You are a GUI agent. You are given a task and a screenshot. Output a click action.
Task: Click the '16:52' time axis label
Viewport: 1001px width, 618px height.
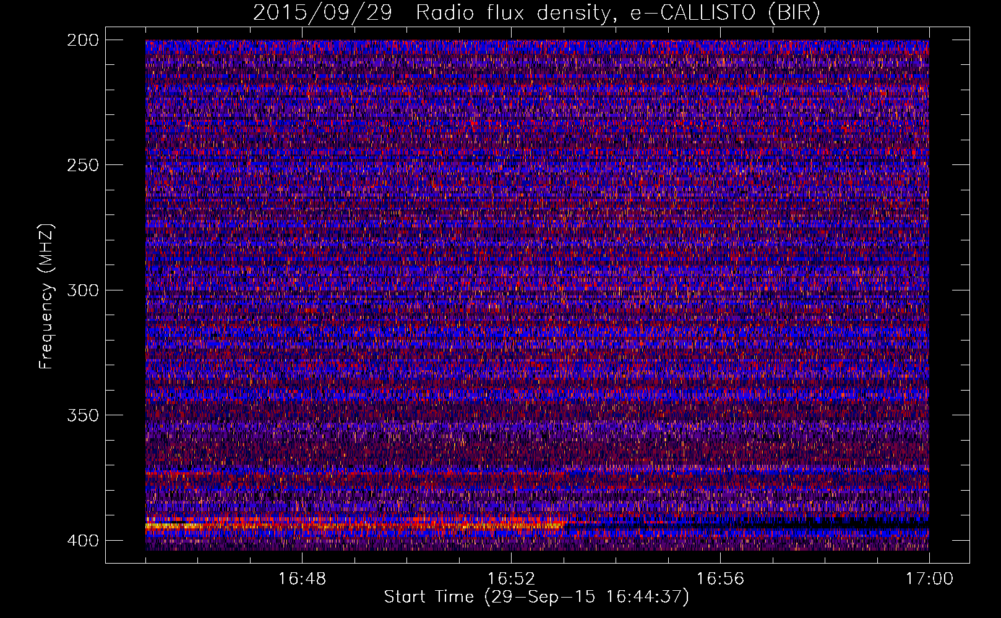pyautogui.click(x=511, y=579)
